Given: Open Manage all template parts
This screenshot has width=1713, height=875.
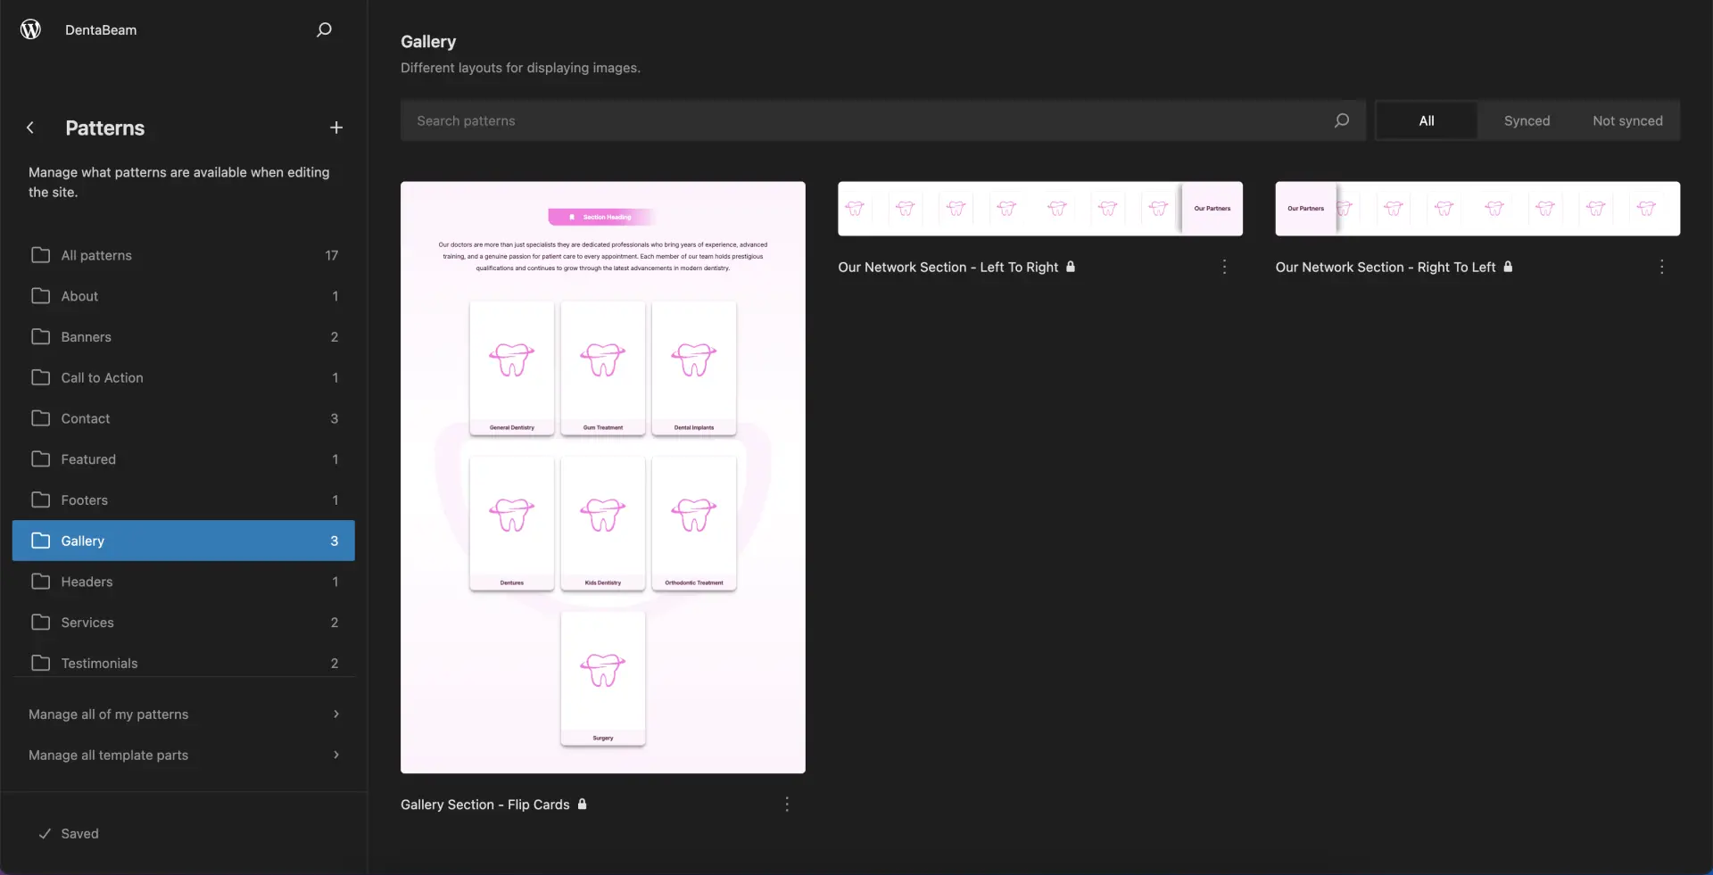Looking at the screenshot, I should [x=184, y=755].
